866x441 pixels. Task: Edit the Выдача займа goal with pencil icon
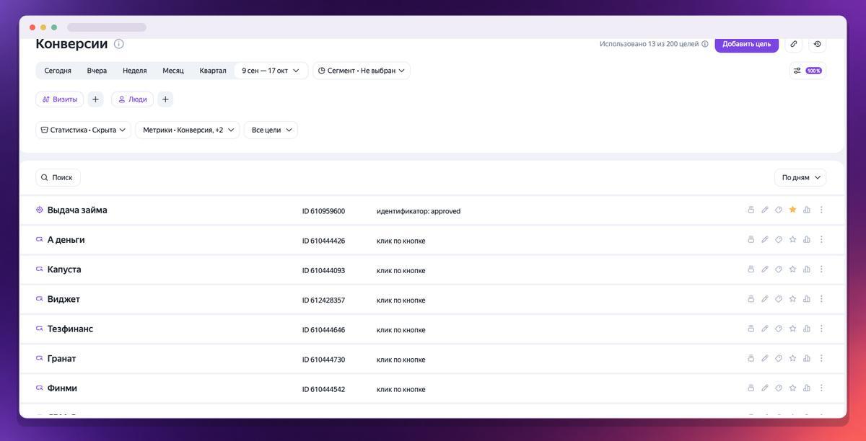(765, 210)
